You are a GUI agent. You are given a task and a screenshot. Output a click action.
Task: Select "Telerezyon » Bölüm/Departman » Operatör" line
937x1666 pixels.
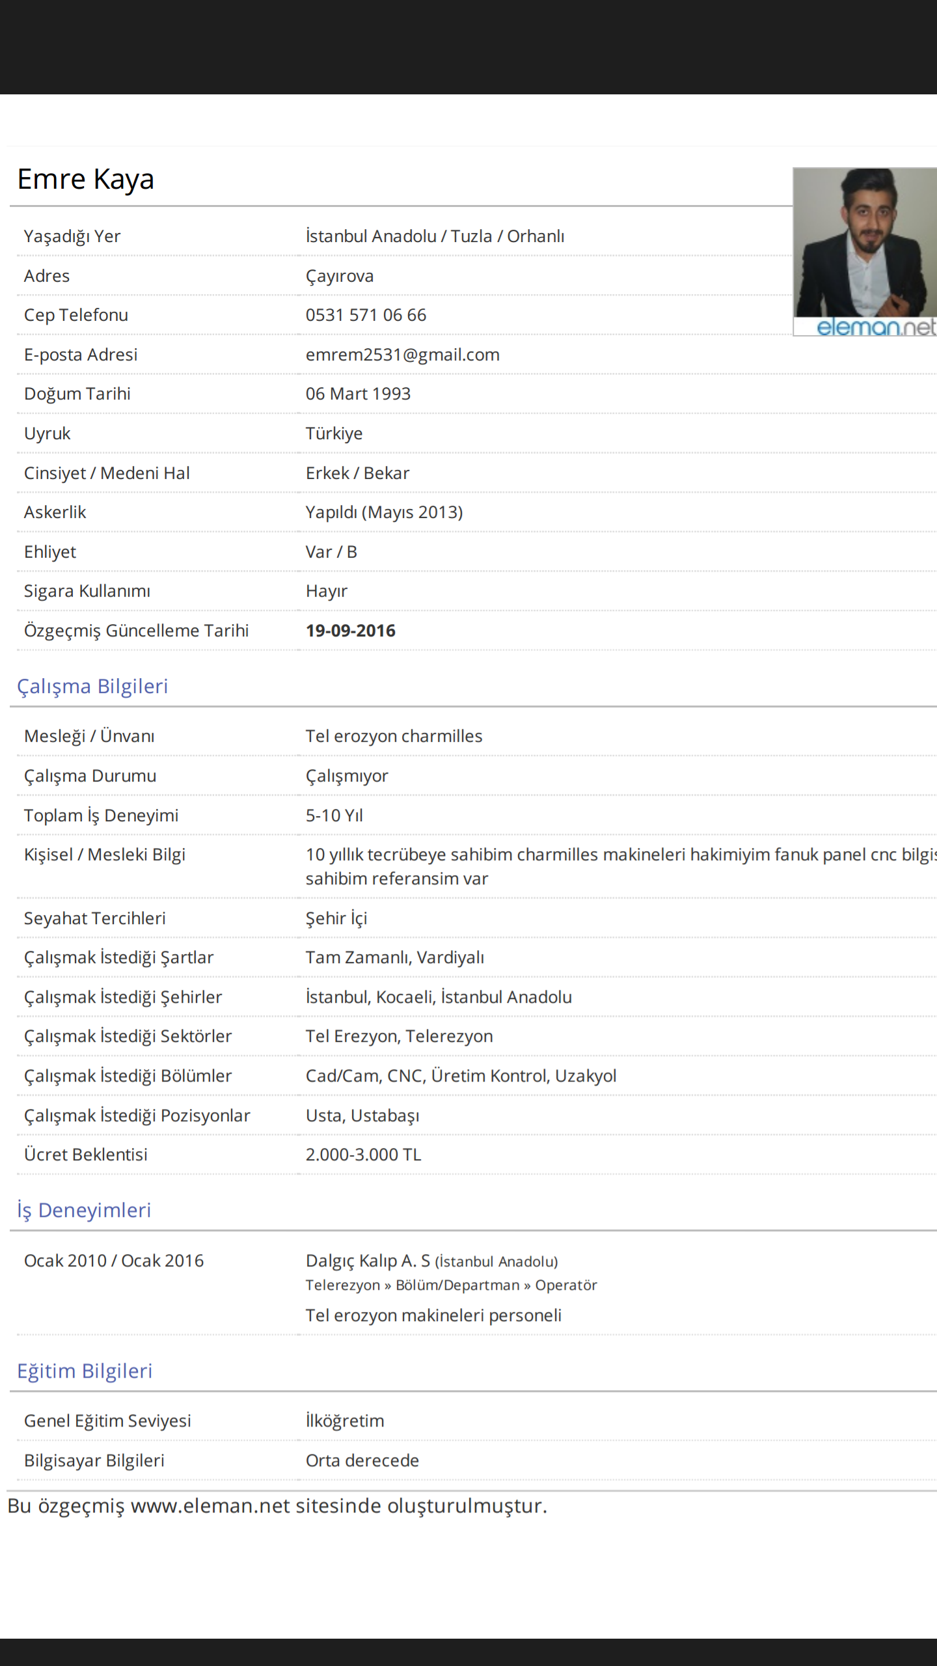click(451, 1285)
